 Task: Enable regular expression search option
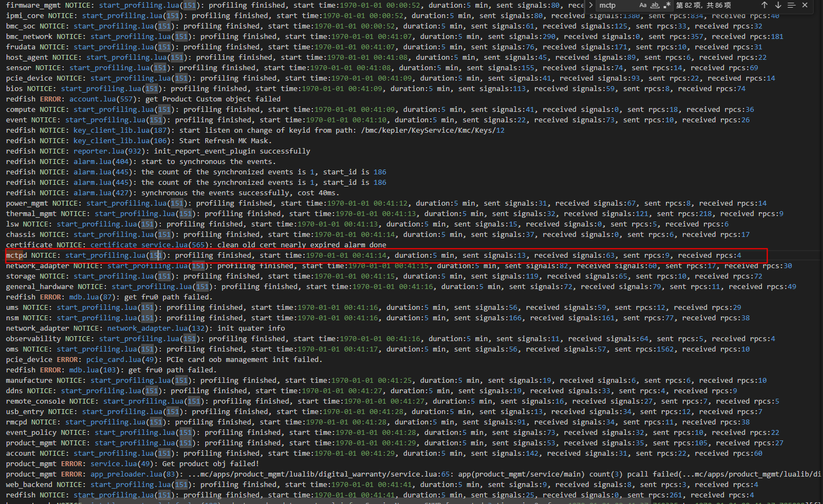[x=667, y=5]
